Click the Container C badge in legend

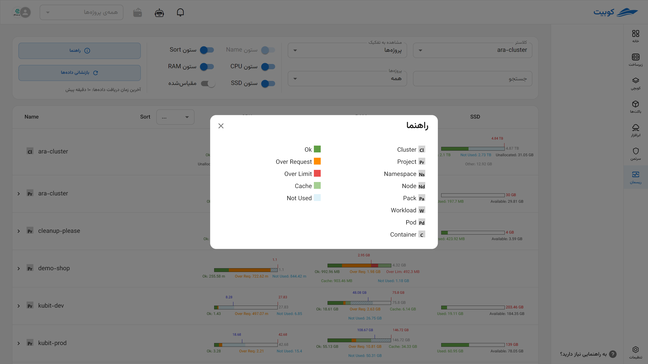[x=422, y=234]
